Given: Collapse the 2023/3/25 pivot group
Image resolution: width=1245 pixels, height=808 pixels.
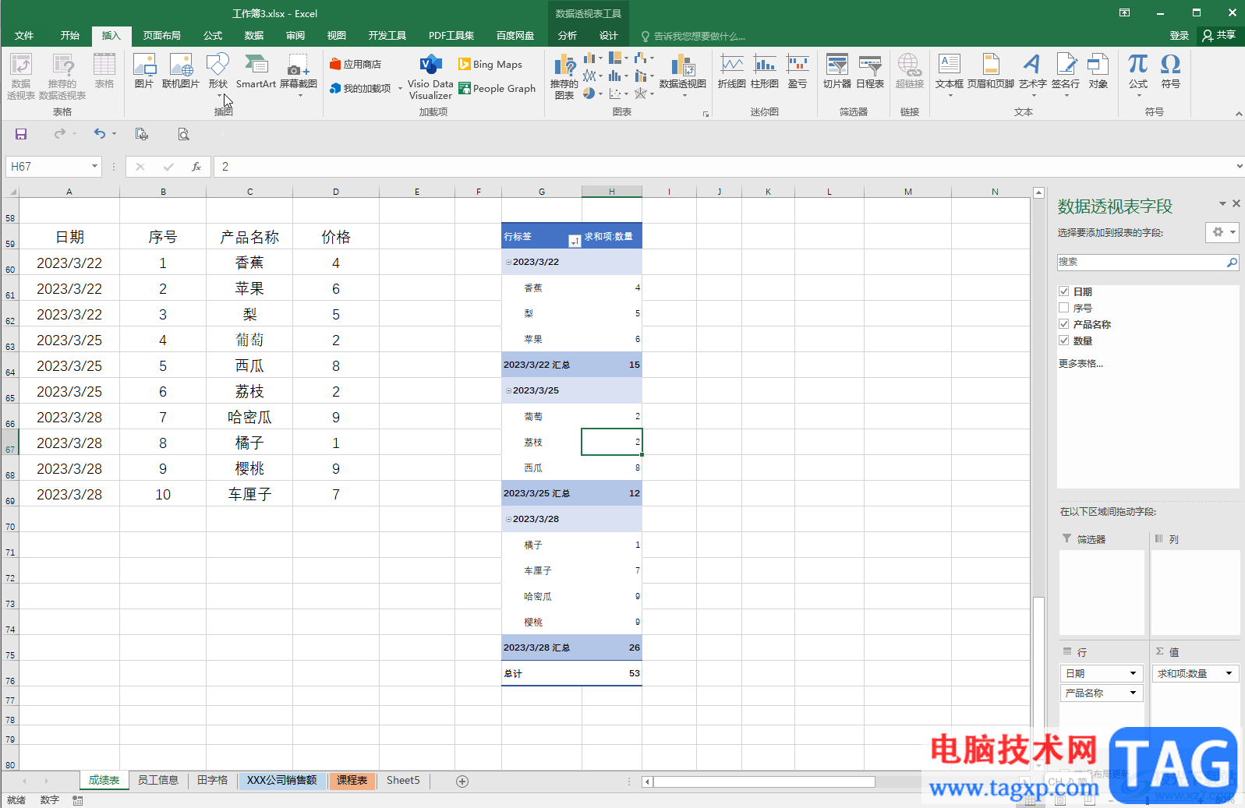Looking at the screenshot, I should 509,391.
